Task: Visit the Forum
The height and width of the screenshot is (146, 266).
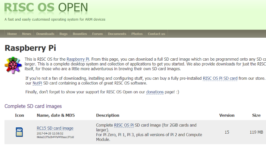Action: click(x=97, y=34)
